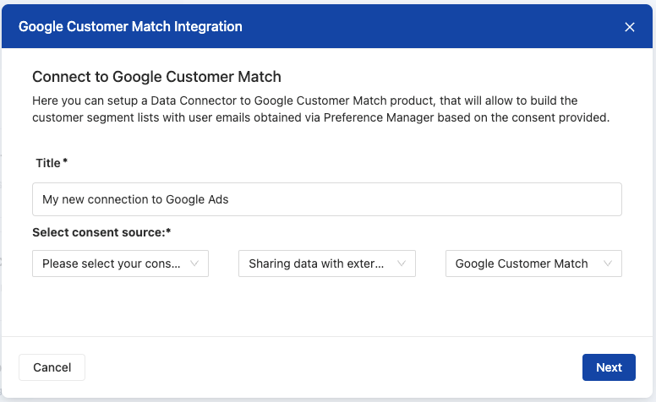Click the 'My new connection to Google Ads' text

coord(135,200)
